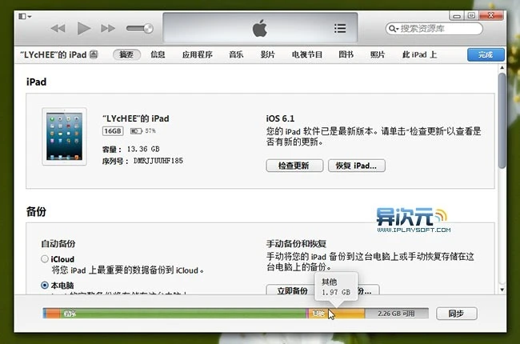Open search options magnifier dropdown
Image resolution: width=520 pixels, height=344 pixels.
tap(394, 29)
